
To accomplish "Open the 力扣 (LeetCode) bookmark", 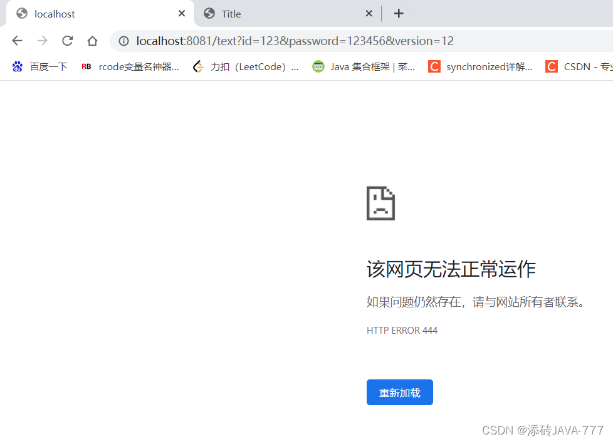I will point(246,67).
